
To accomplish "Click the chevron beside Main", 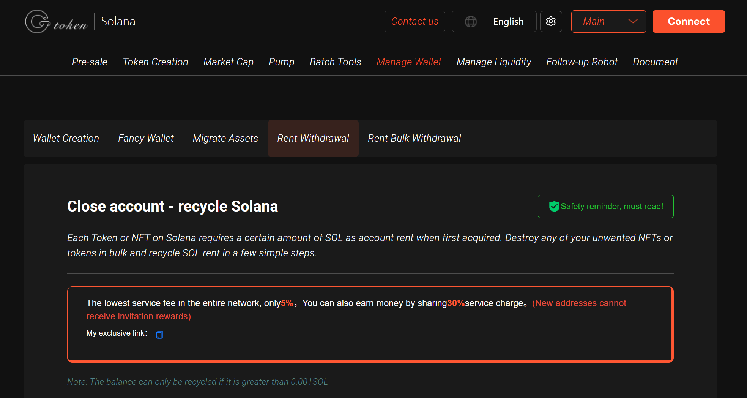I will (x=632, y=21).
